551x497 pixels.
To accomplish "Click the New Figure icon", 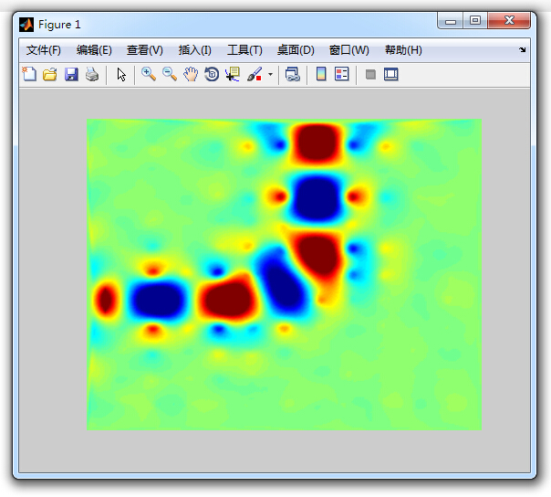I will point(29,74).
